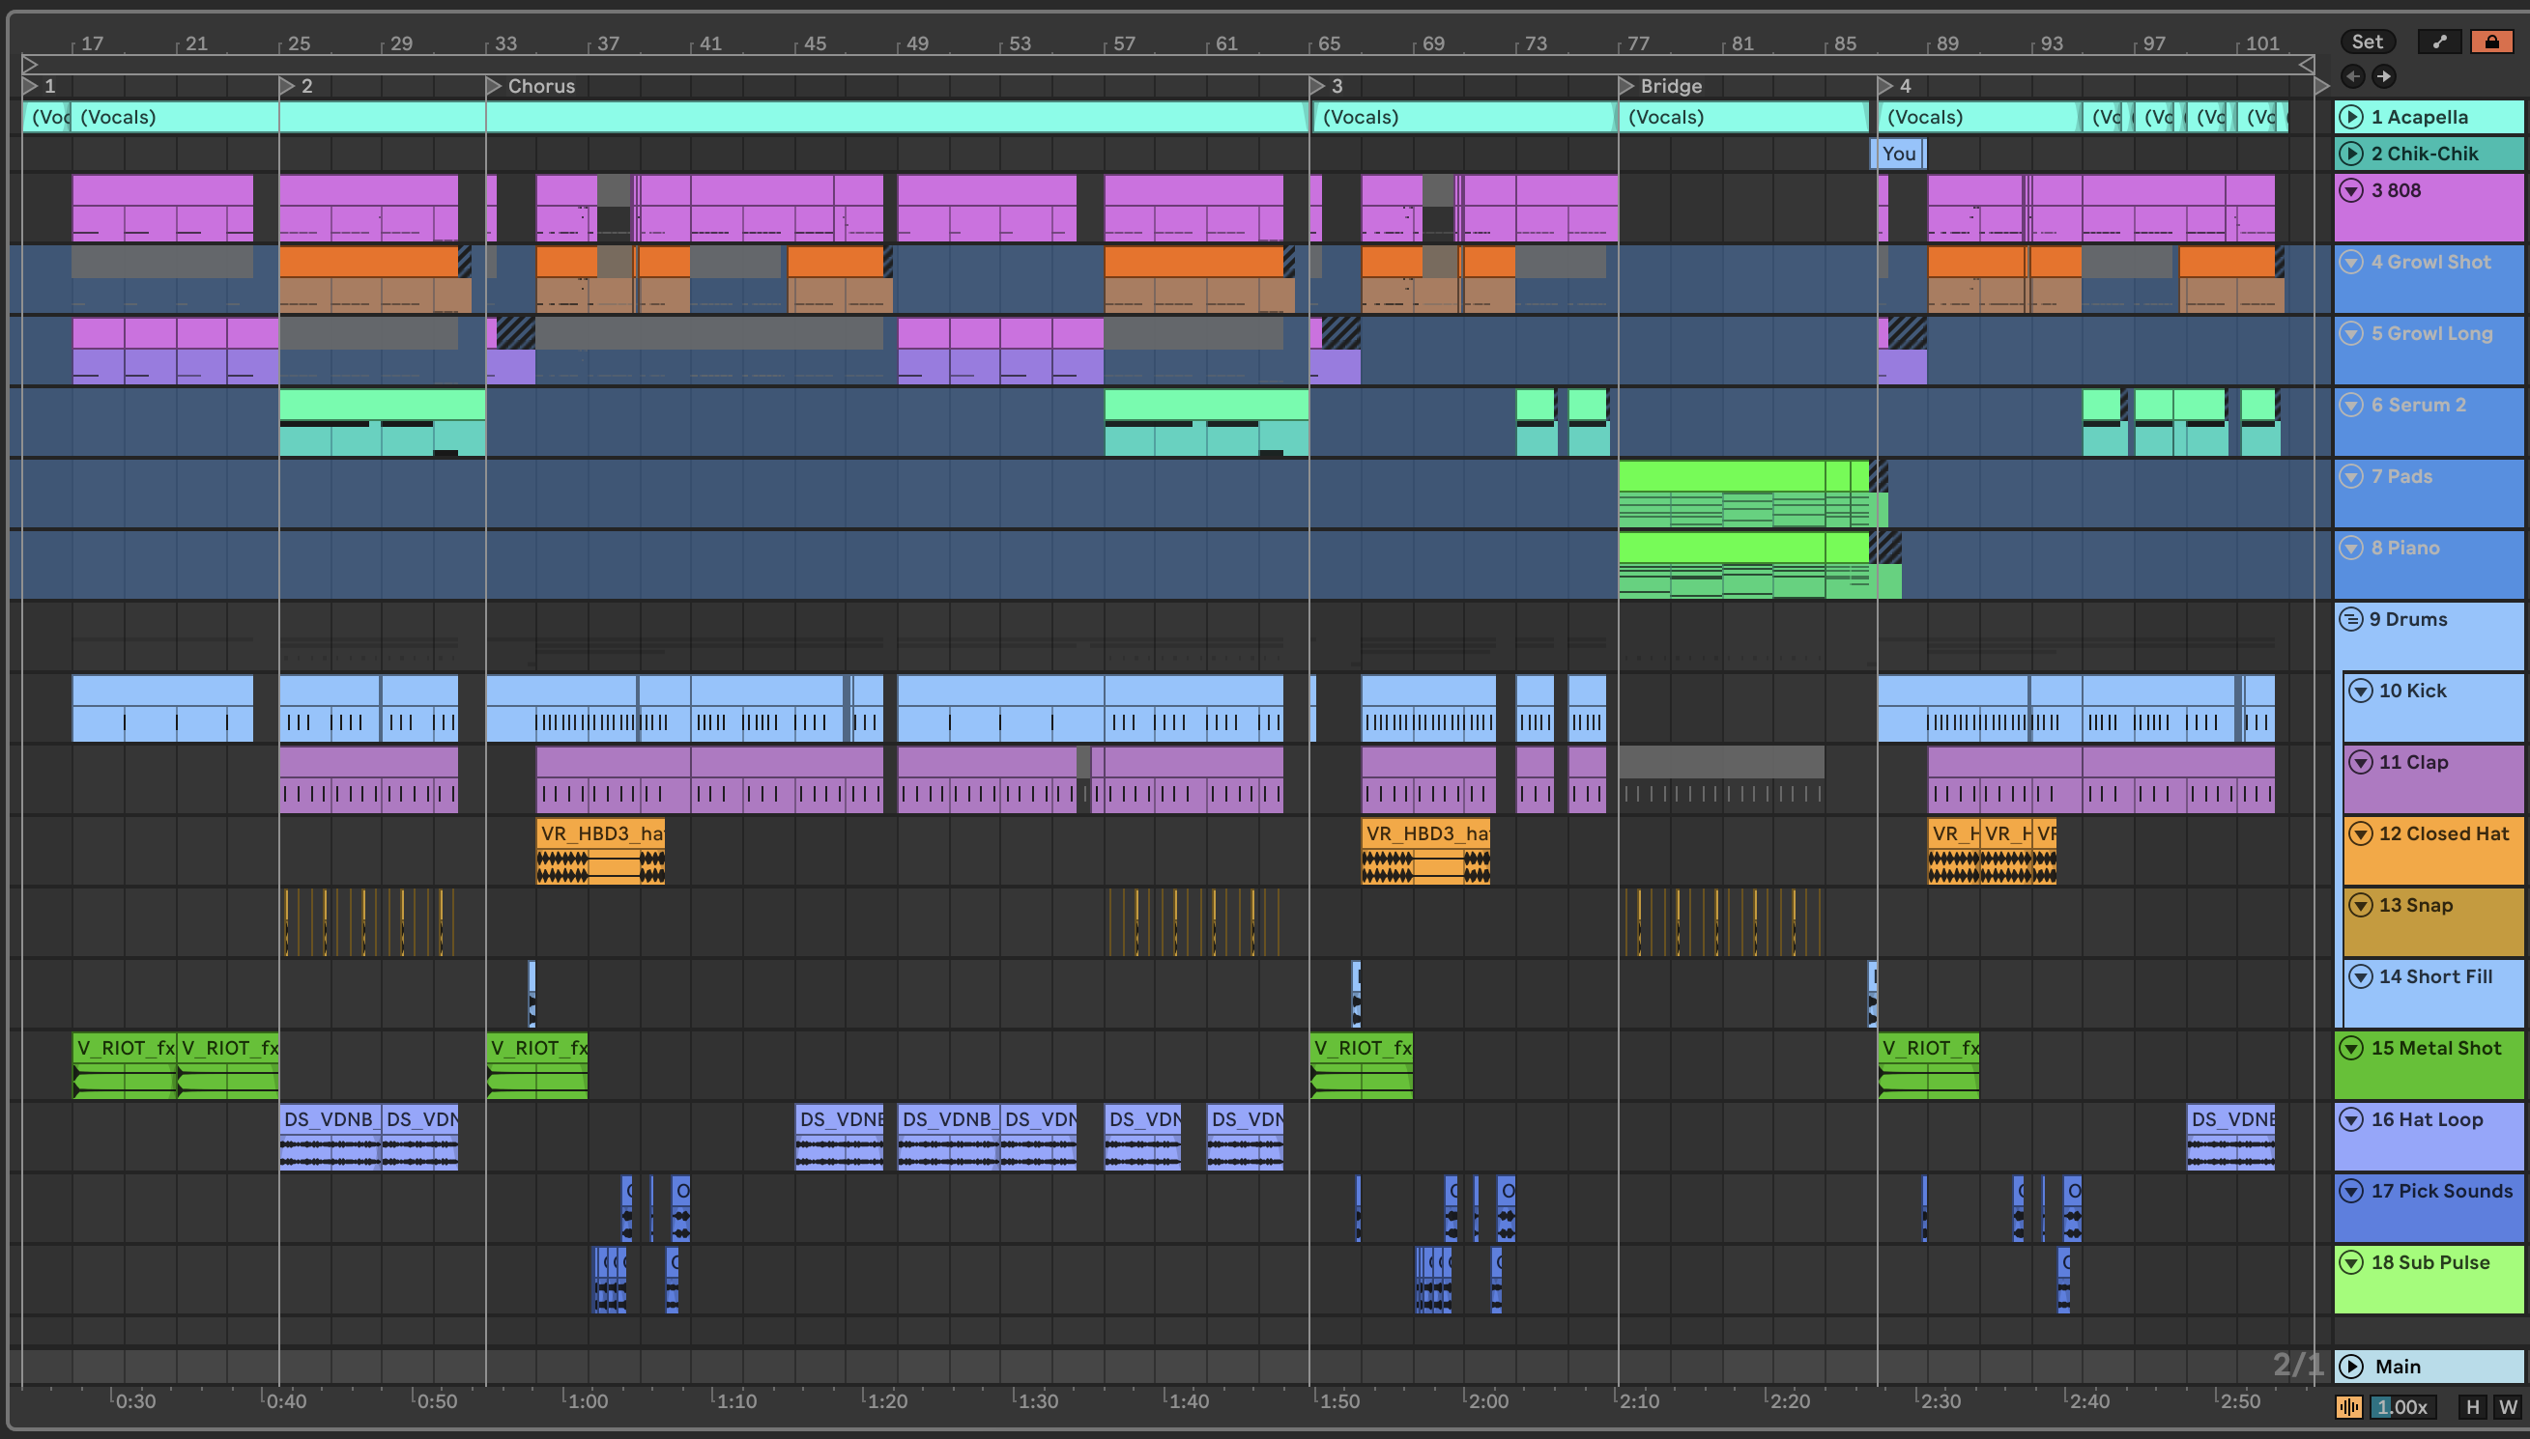Unfold the 1 Acapella track
This screenshot has width=2530, height=1439.
pos(2351,117)
